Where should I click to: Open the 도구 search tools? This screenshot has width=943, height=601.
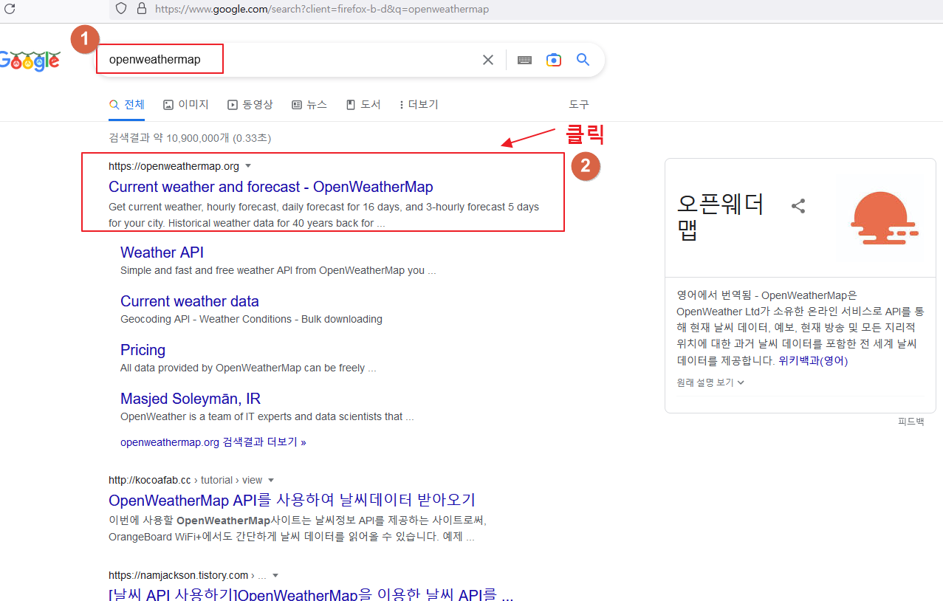[579, 105]
